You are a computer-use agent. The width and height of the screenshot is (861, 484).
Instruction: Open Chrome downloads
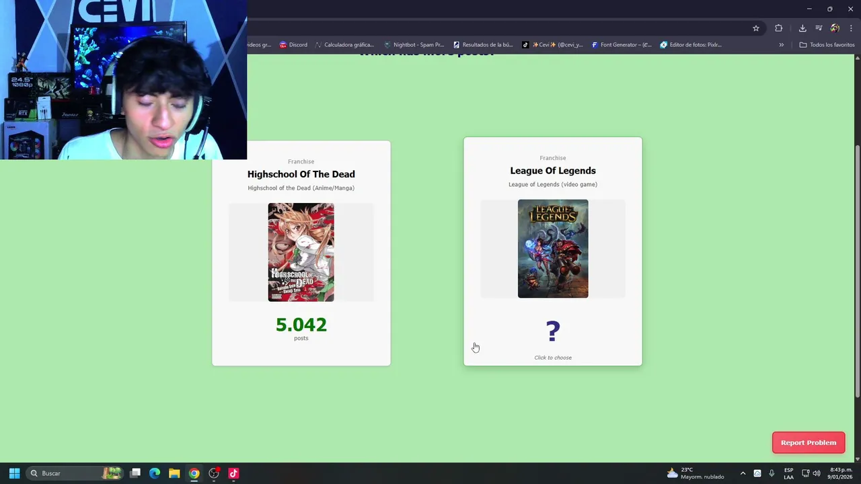point(802,28)
